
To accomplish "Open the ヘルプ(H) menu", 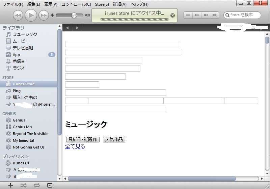I will (139, 4).
